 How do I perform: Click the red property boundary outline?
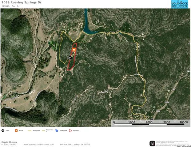pos(72,57)
